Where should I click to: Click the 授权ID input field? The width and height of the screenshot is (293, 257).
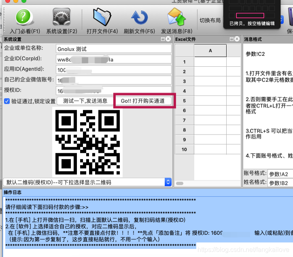click(x=113, y=91)
